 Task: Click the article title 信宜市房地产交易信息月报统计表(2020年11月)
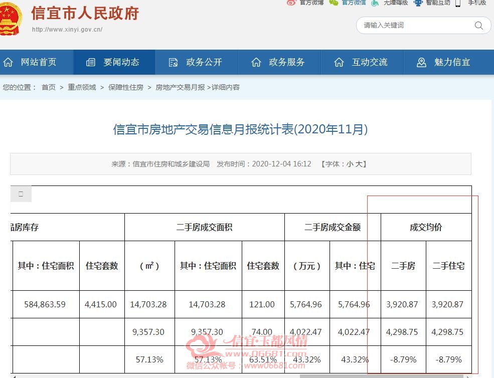coord(240,129)
